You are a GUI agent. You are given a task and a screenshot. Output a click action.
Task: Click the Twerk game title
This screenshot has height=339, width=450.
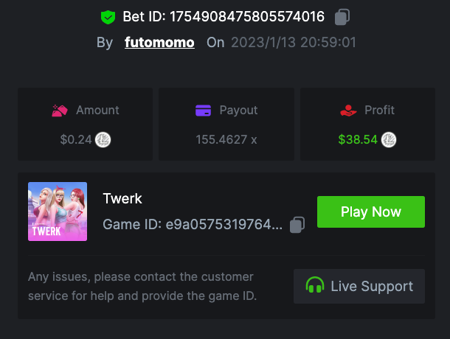coord(122,198)
